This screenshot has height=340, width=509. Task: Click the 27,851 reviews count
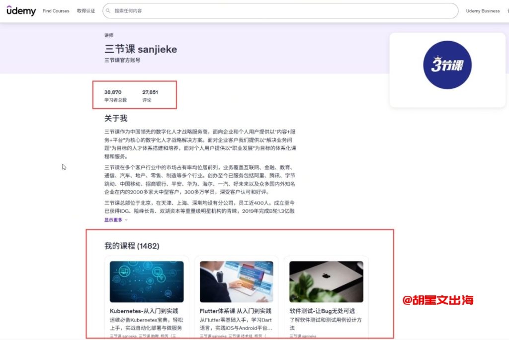[150, 92]
